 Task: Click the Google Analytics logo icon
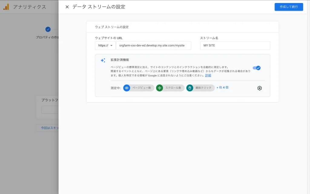[6, 7]
